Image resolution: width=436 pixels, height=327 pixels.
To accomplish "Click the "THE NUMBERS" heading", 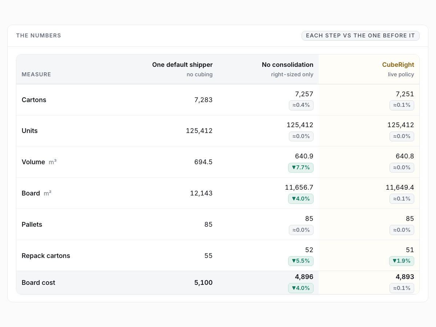I will pyautogui.click(x=39, y=36).
